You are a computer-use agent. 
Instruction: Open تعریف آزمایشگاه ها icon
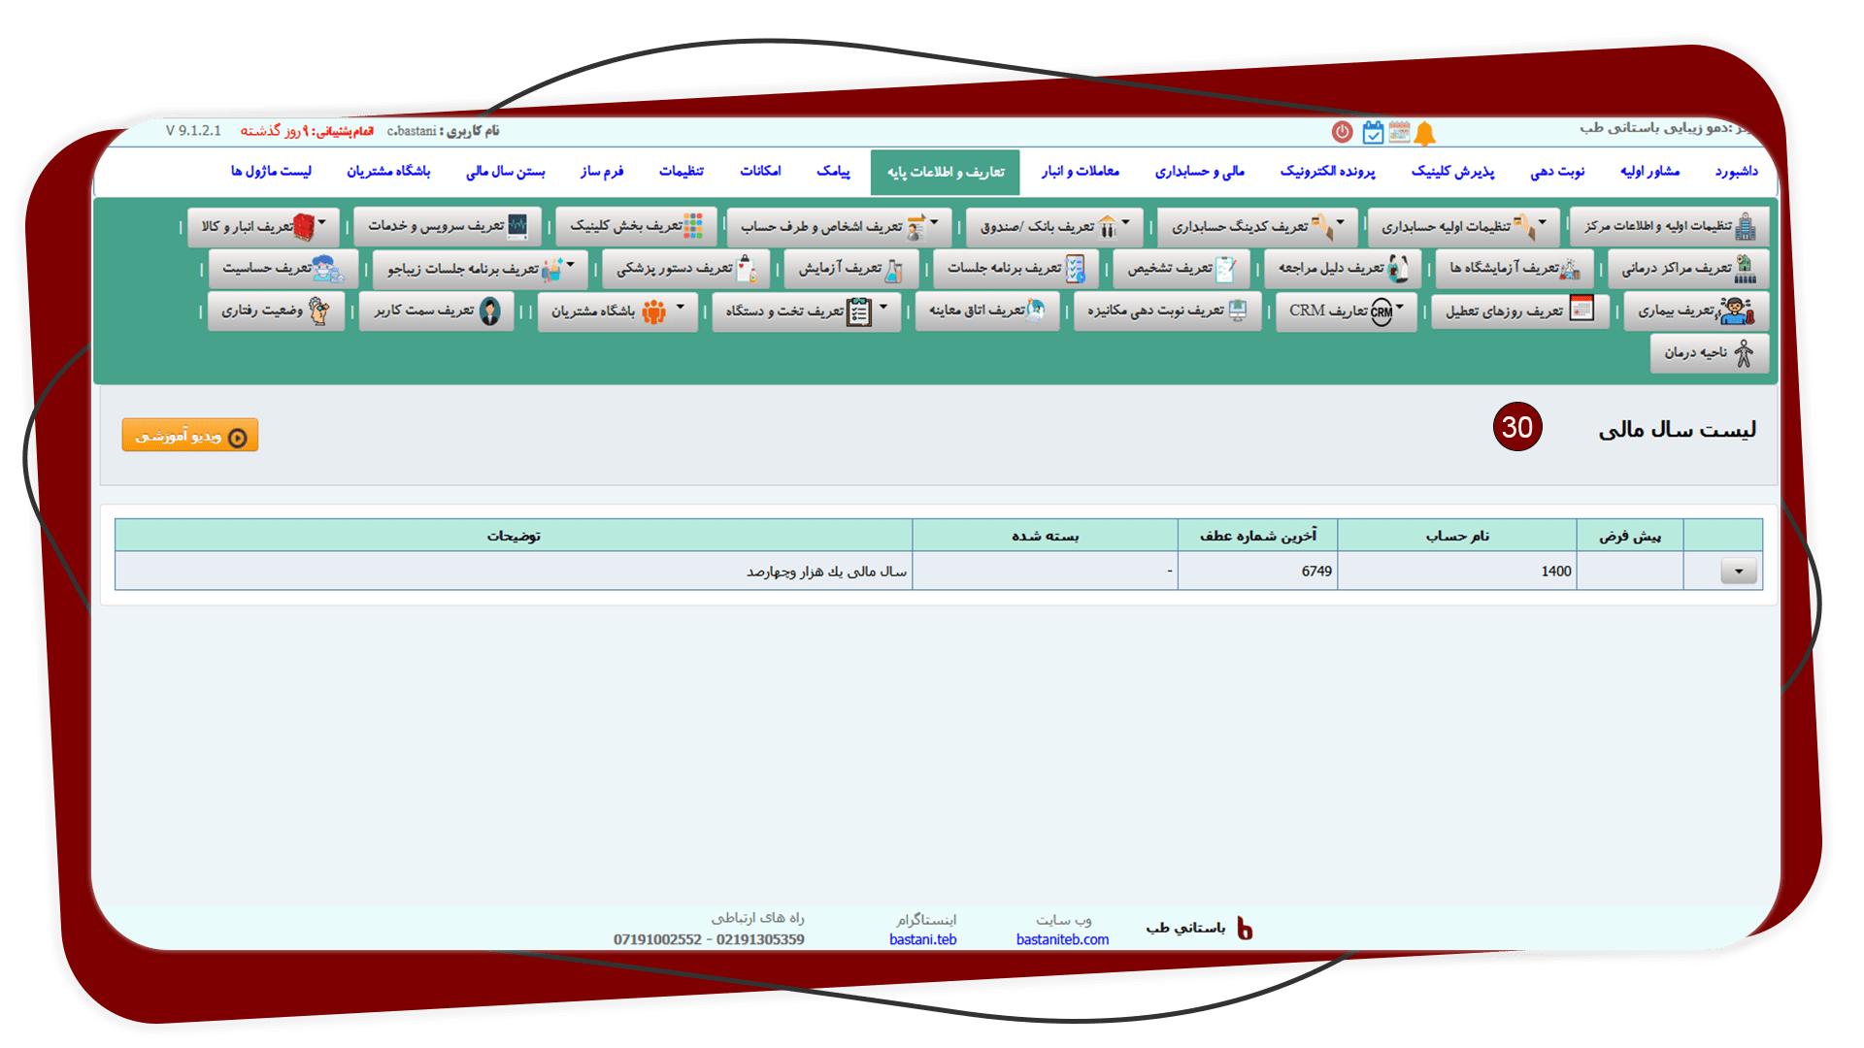[x=1570, y=269]
